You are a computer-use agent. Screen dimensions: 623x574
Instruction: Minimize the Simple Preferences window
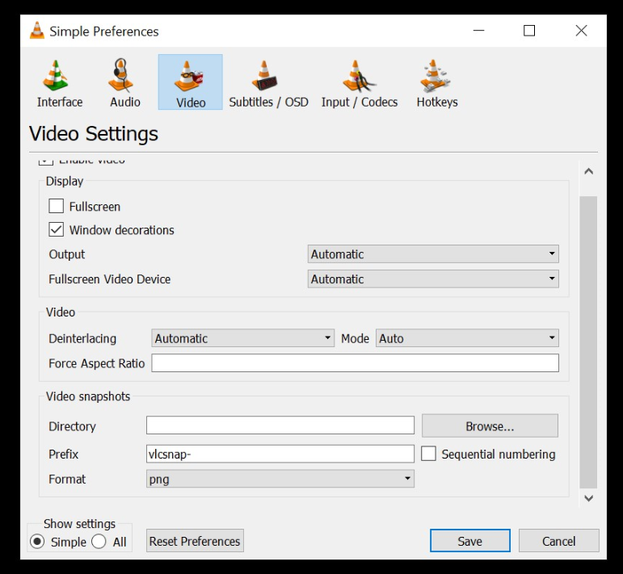(479, 31)
